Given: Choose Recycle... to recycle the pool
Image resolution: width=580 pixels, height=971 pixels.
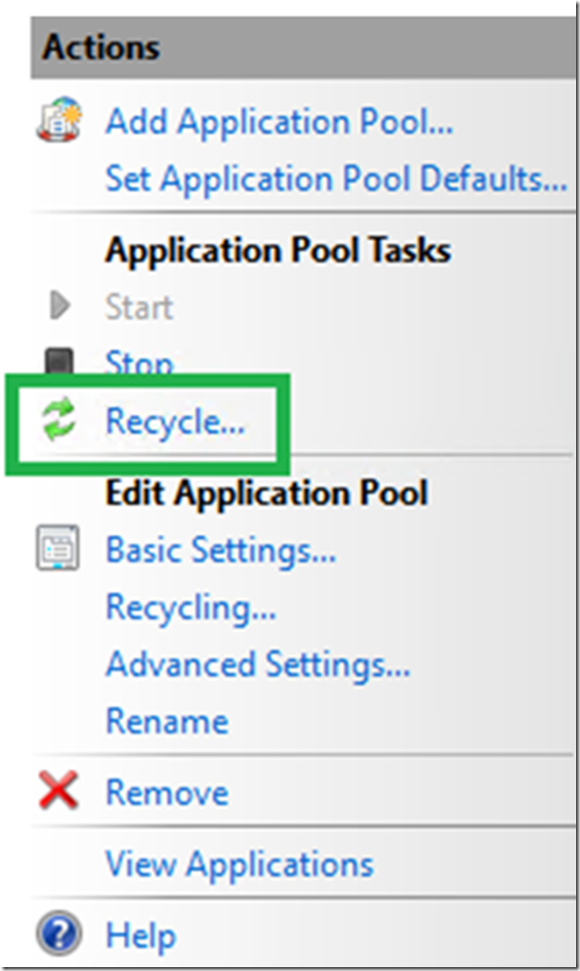Looking at the screenshot, I should [175, 423].
